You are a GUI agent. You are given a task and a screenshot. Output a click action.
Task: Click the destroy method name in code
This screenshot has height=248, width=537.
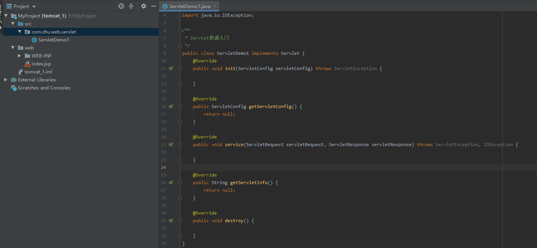click(234, 221)
